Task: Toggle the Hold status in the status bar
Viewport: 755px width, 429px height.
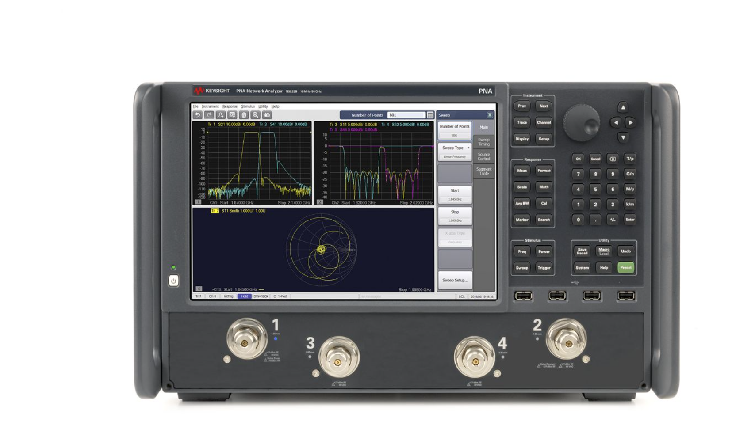Action: point(244,296)
